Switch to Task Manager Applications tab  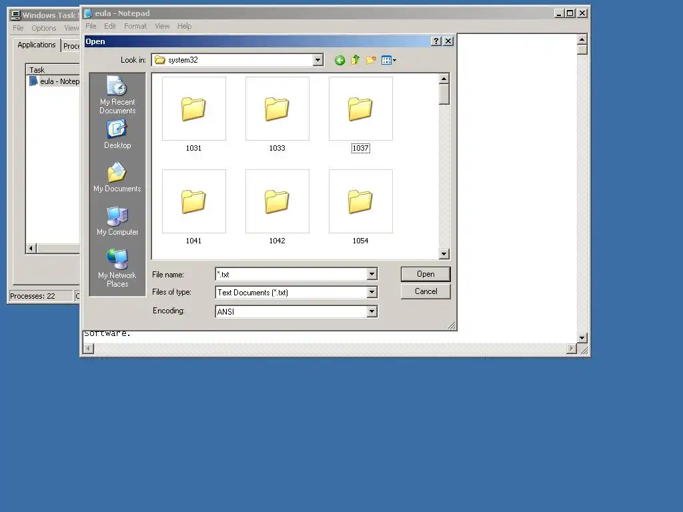[x=37, y=45]
